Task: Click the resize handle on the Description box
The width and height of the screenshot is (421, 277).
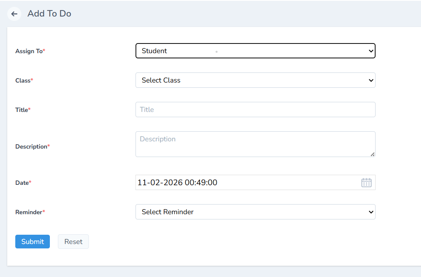Action: pos(373,154)
